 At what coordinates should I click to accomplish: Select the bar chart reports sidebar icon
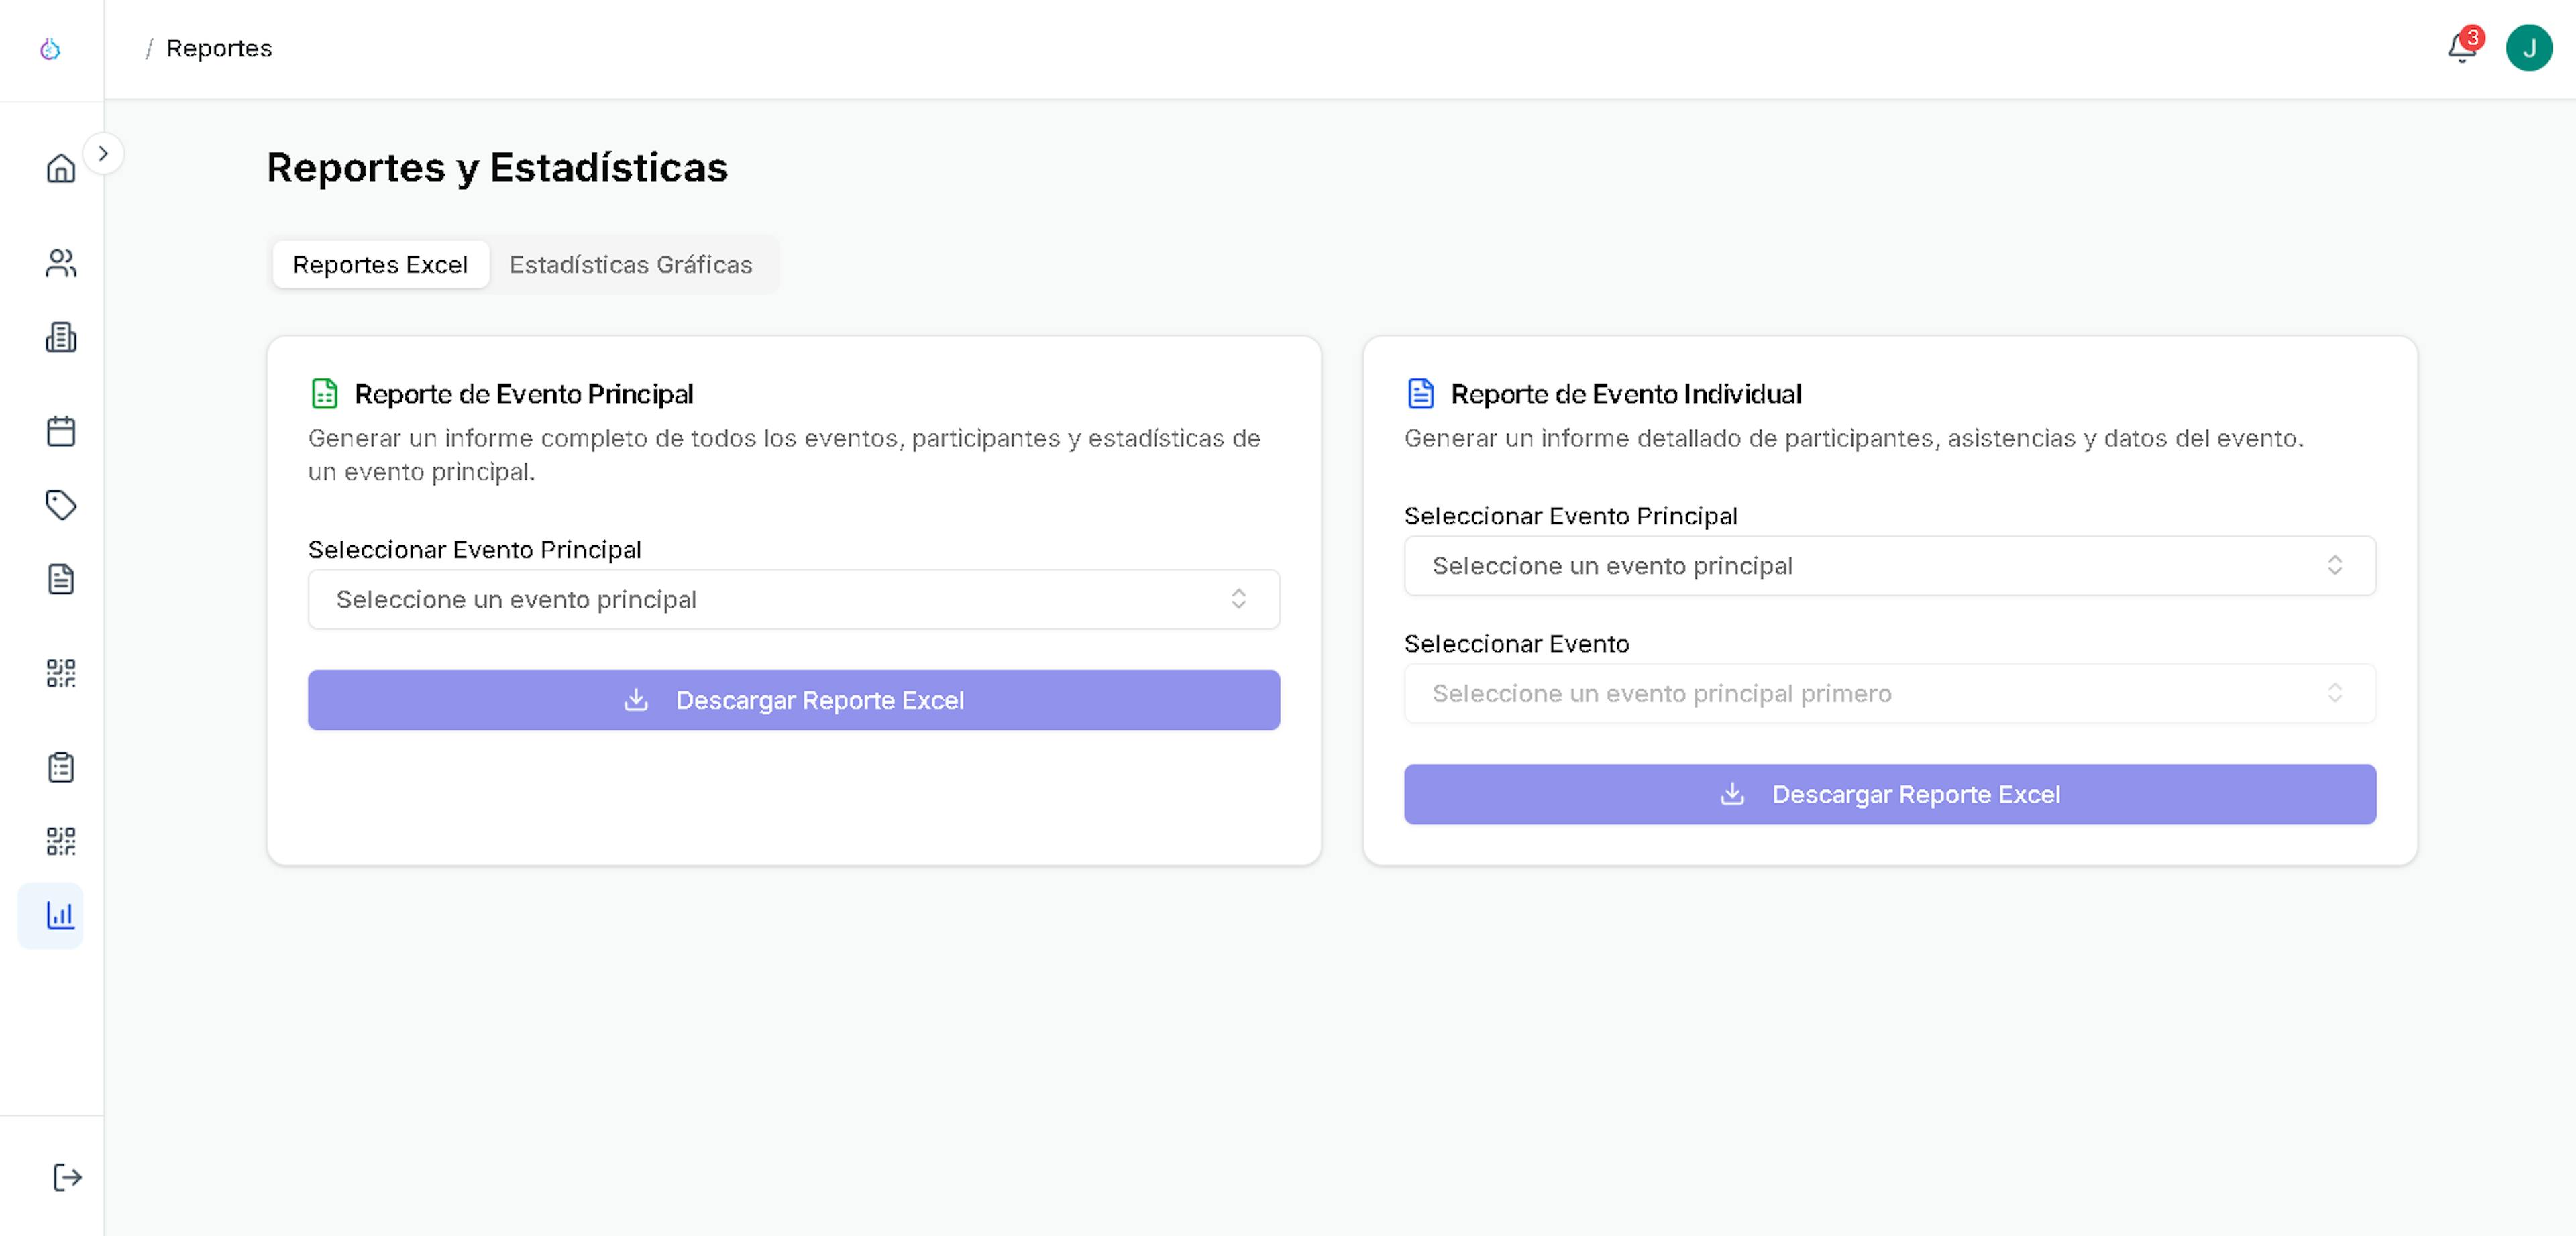point(61,915)
